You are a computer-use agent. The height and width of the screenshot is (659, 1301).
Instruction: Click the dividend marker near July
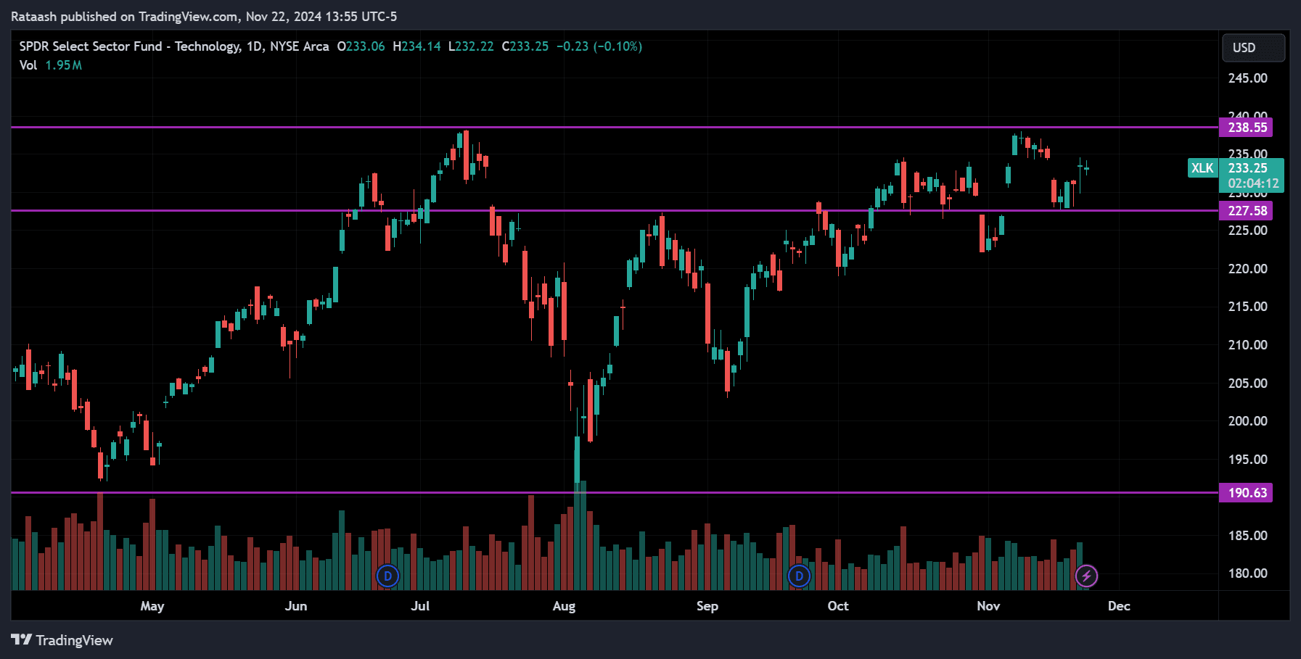[388, 576]
